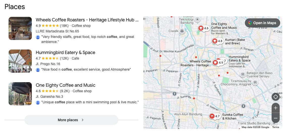The height and width of the screenshot is (135, 287).
Task: Click the Batagor dan Baso restaurant marker
Action: click(243, 74)
